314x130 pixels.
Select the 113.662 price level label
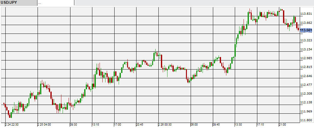(306, 23)
